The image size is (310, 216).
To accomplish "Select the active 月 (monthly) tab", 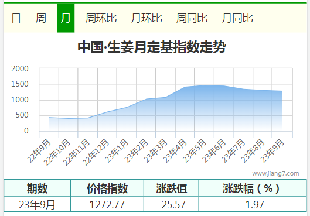I will (x=66, y=18).
